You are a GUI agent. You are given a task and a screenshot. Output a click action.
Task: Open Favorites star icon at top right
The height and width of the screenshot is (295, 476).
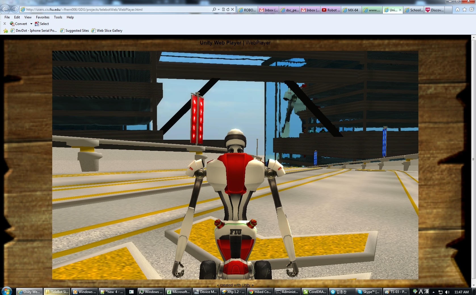click(x=464, y=10)
